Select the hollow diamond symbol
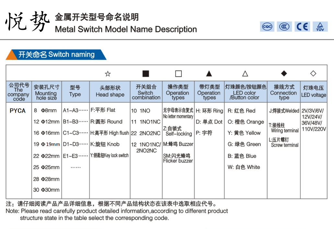334x229 pixels. (313, 73)
